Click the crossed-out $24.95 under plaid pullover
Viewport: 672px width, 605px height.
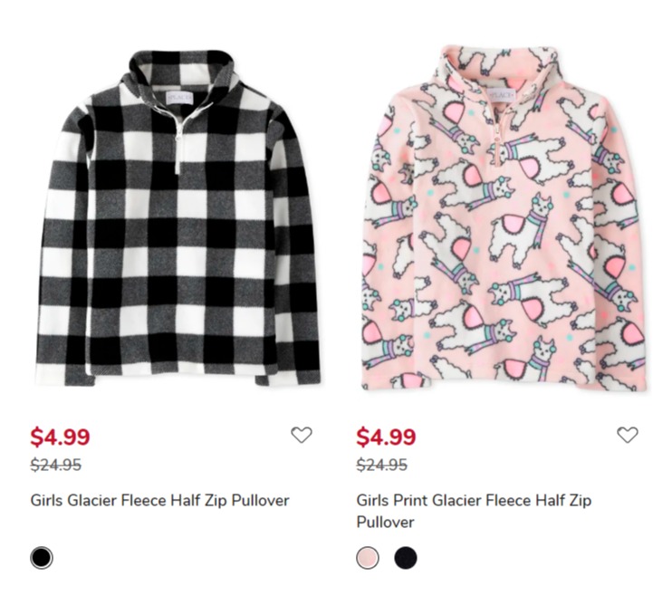point(56,465)
